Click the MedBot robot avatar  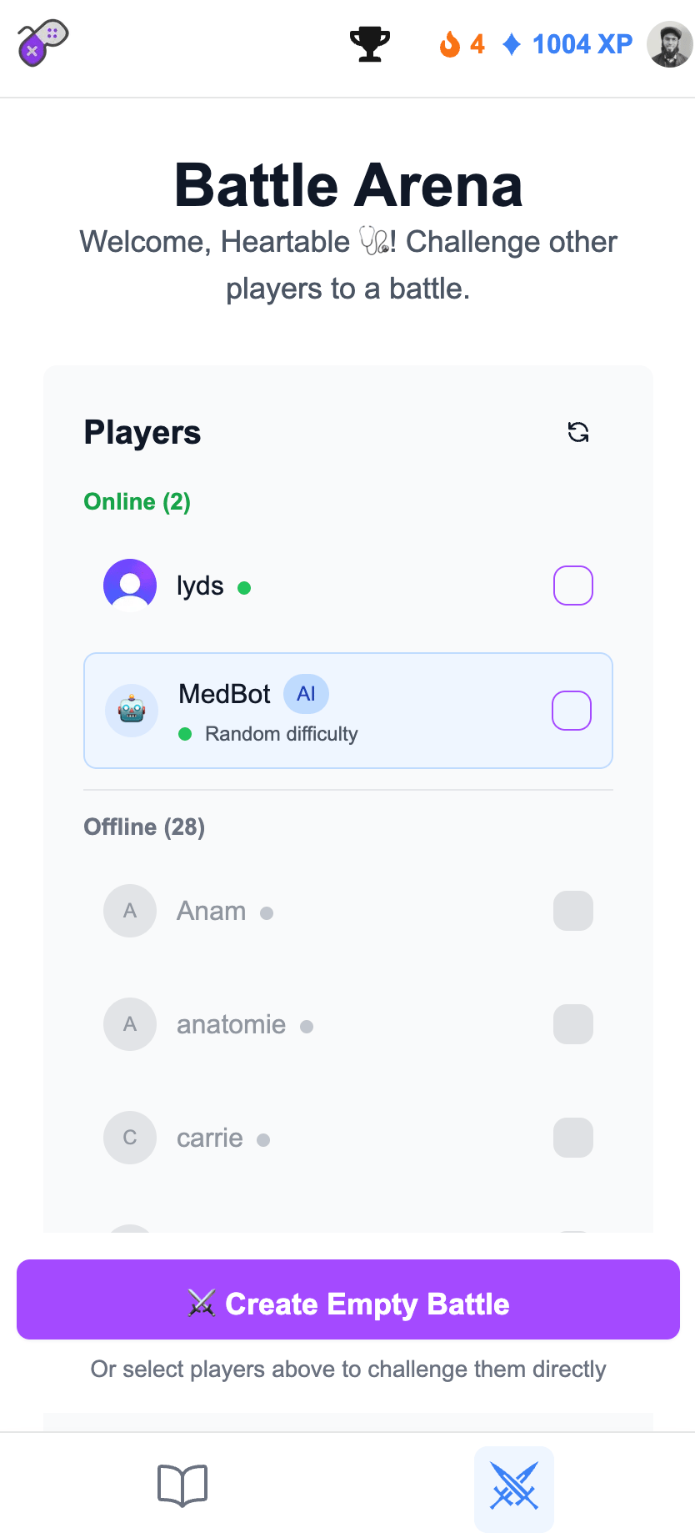pos(132,711)
